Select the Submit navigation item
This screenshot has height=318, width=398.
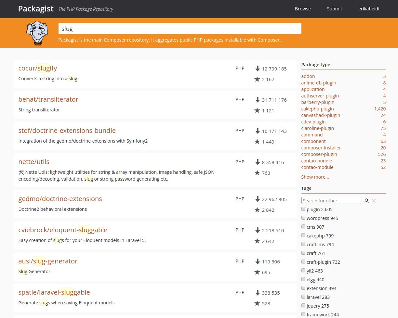pyautogui.click(x=334, y=9)
